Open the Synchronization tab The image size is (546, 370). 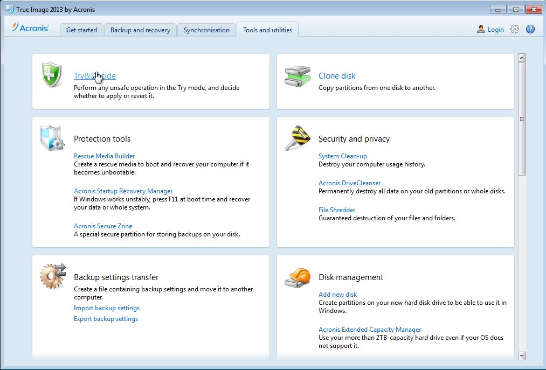(x=206, y=30)
